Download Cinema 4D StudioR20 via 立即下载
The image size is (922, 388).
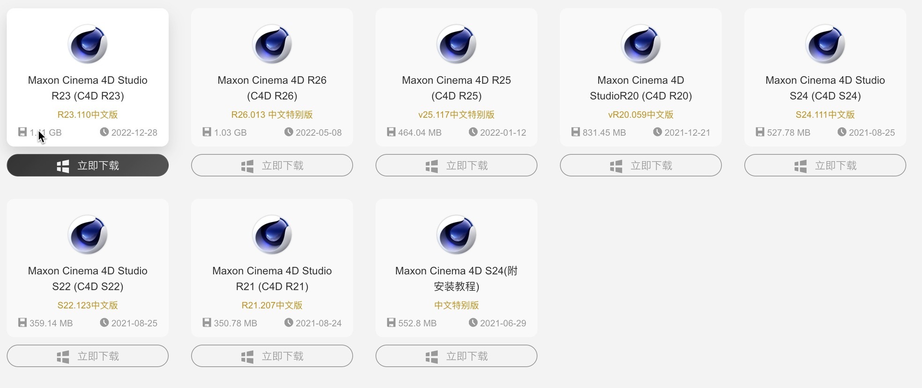click(x=640, y=165)
